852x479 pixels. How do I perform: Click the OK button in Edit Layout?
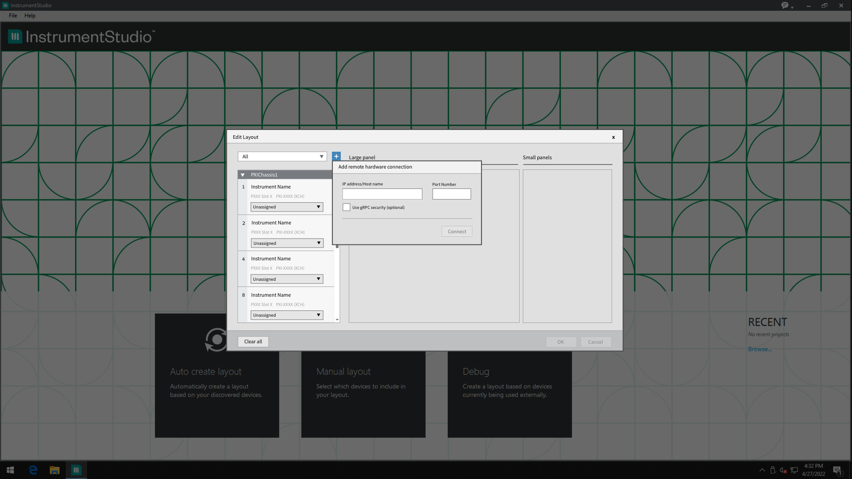tap(561, 342)
